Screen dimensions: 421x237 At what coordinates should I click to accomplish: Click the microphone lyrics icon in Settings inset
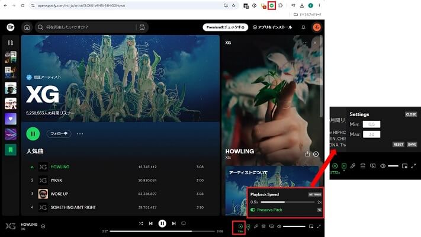tap(353, 166)
